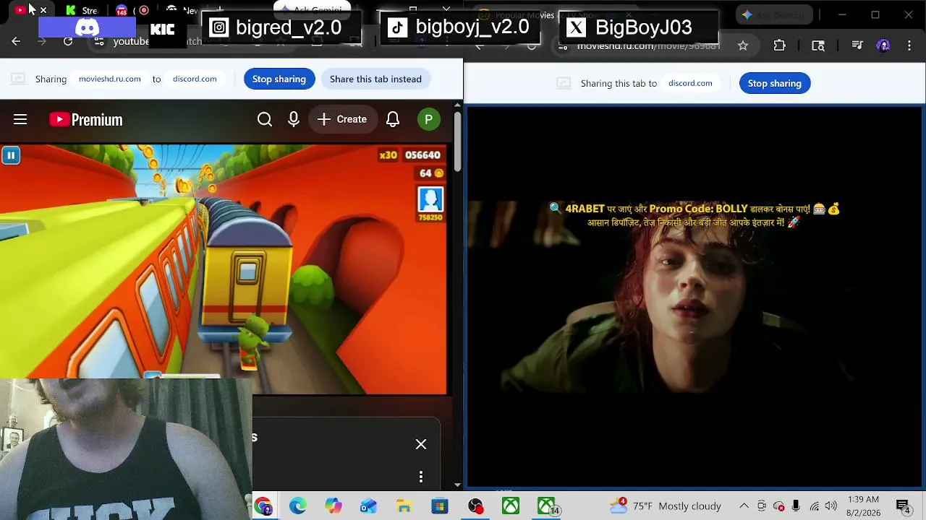The image size is (926, 520).
Task: Click the scroll-down arrow in YouTube window
Action: coord(457,485)
